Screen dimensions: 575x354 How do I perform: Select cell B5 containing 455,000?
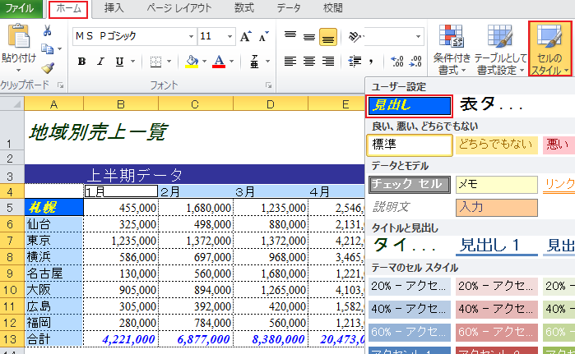coord(121,208)
